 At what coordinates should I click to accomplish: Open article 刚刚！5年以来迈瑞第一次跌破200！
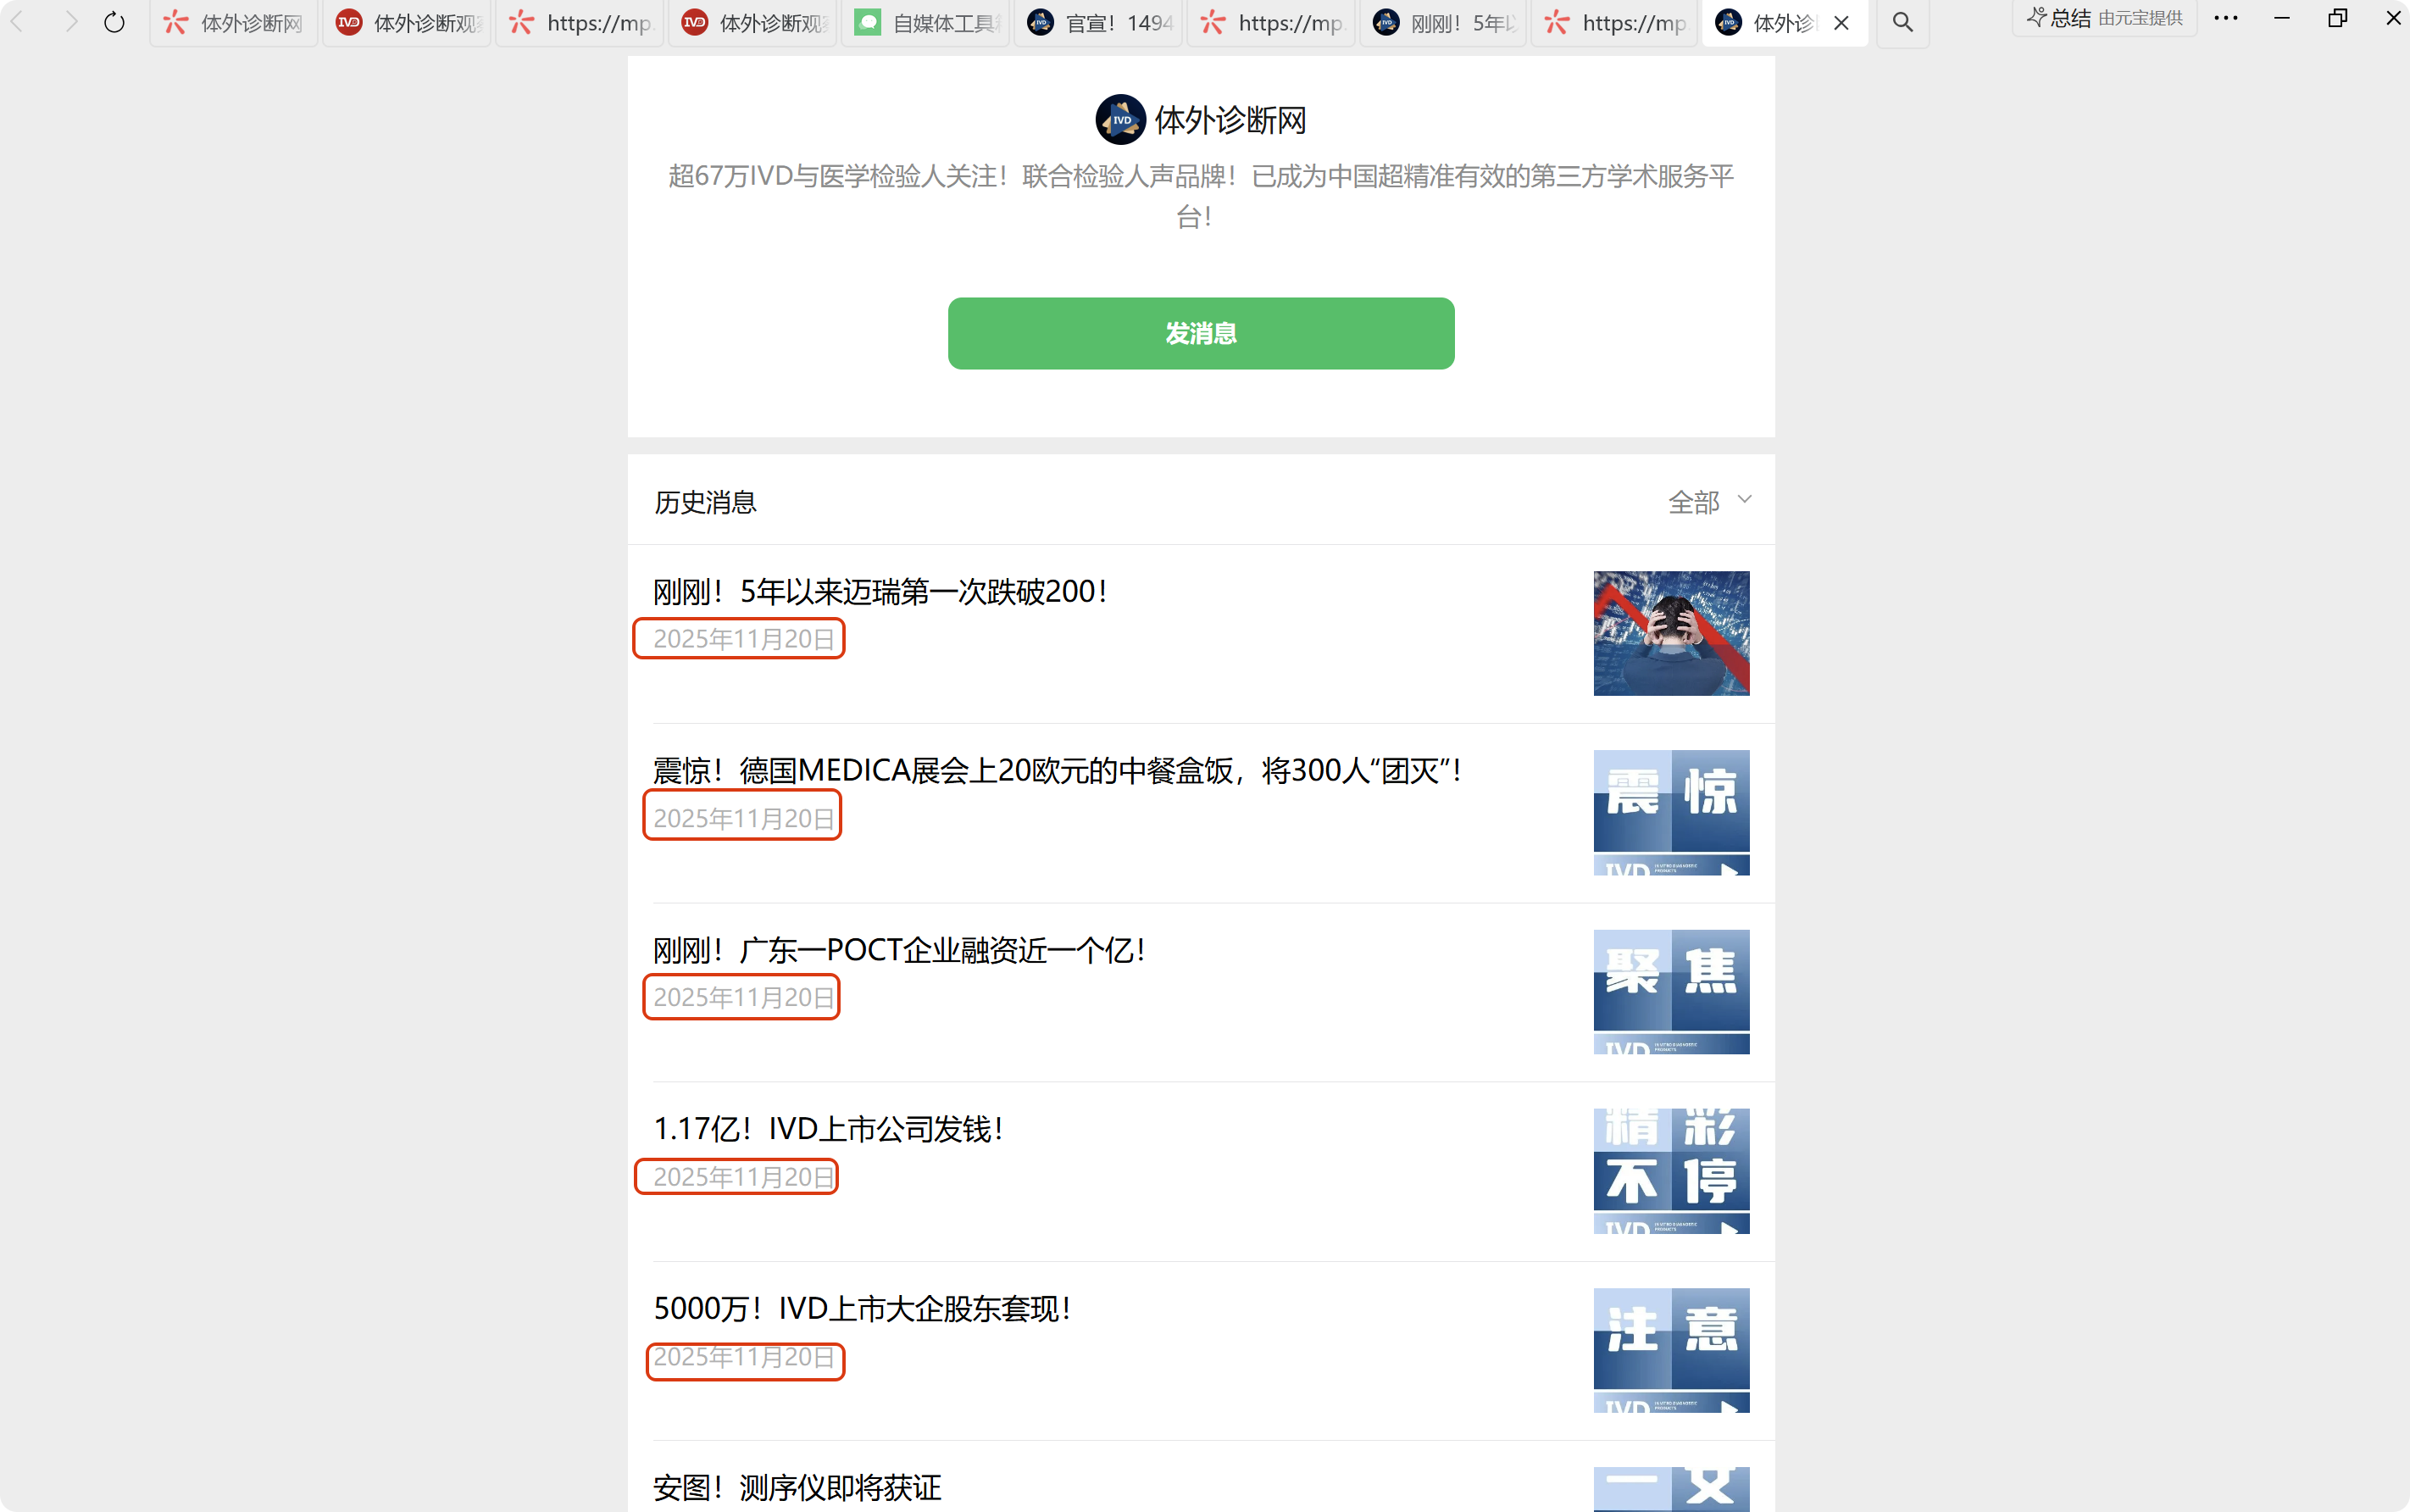[880, 592]
